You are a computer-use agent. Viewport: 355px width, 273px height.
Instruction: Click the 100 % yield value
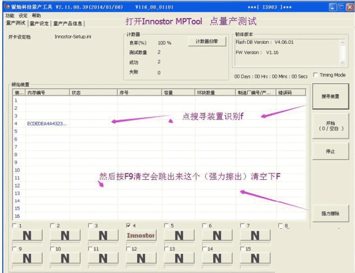point(165,43)
